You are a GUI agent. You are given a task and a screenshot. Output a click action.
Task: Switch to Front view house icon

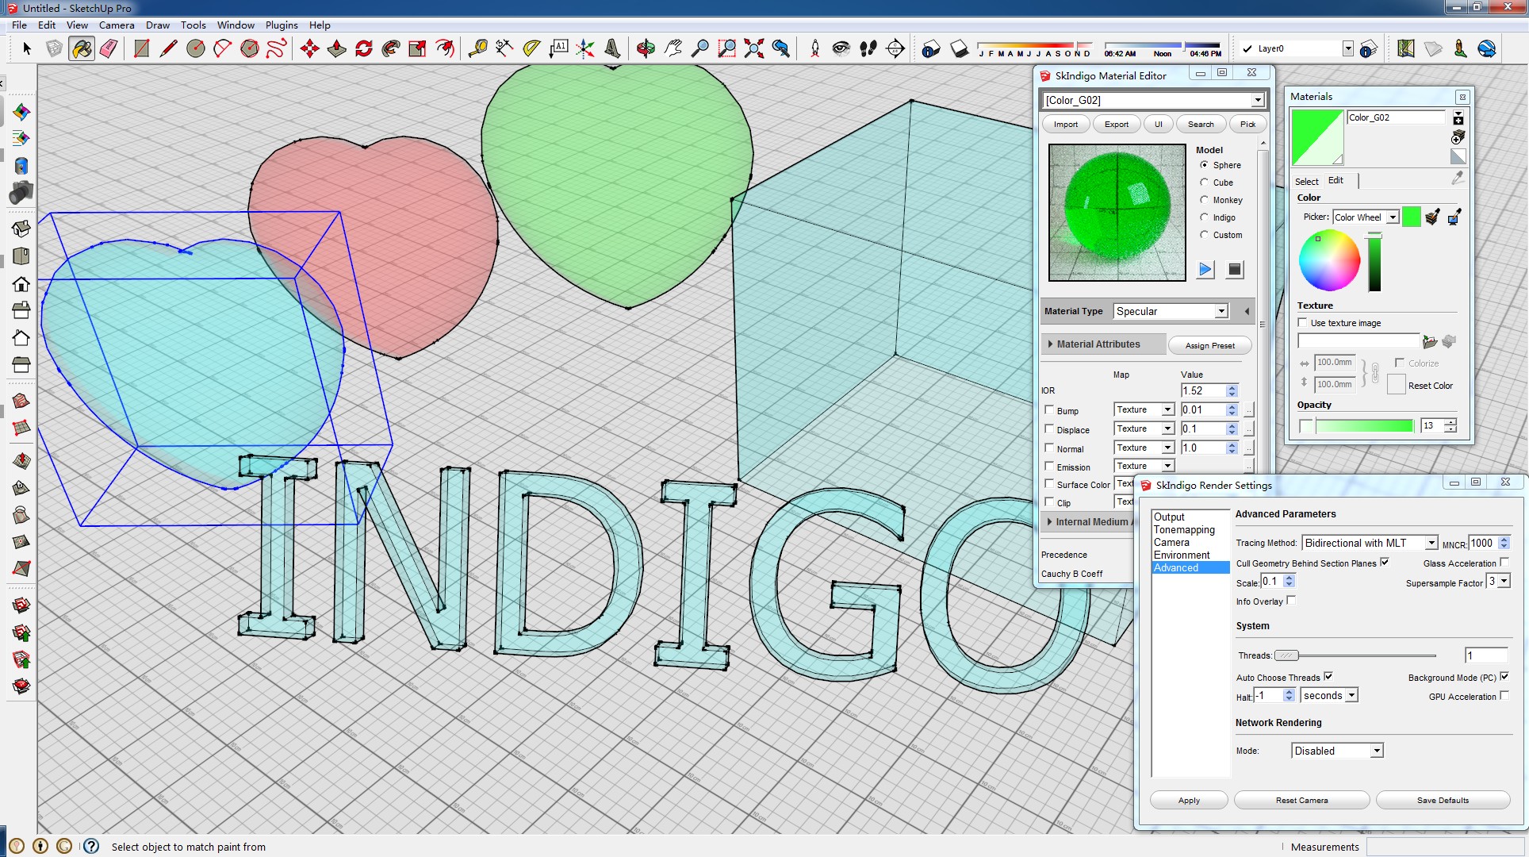(21, 283)
